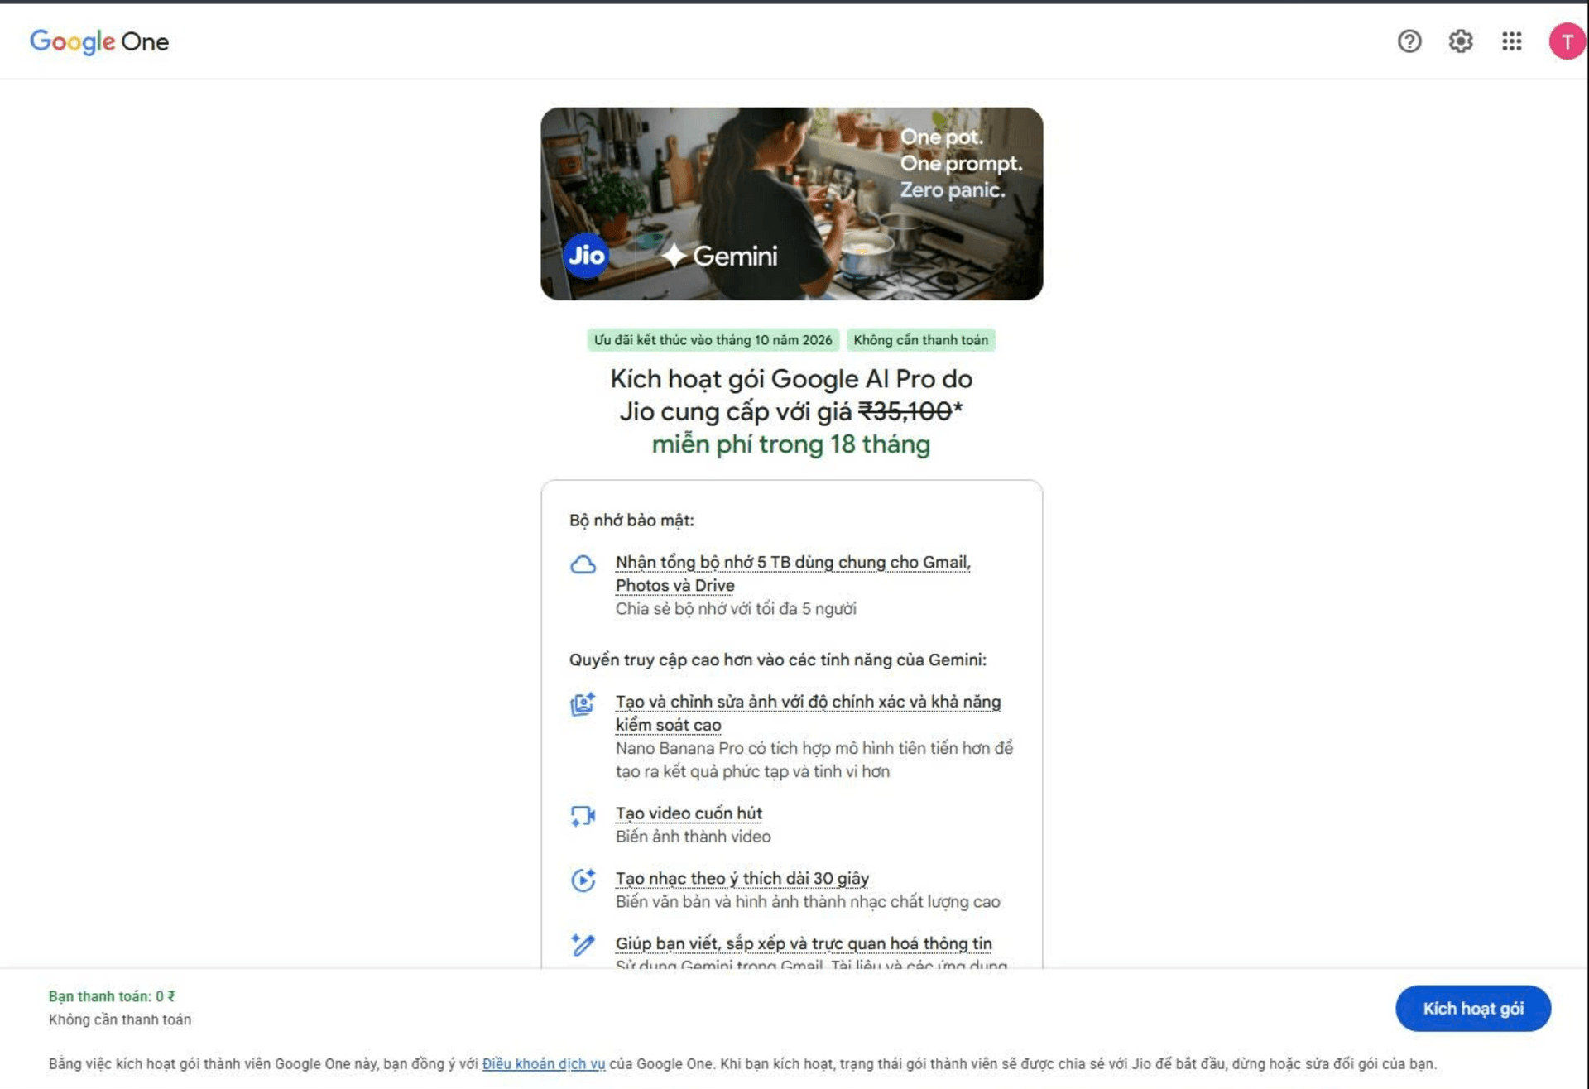Screen dimensions: 1589x1089
Task: Open the Google apps grid
Action: tap(1512, 41)
